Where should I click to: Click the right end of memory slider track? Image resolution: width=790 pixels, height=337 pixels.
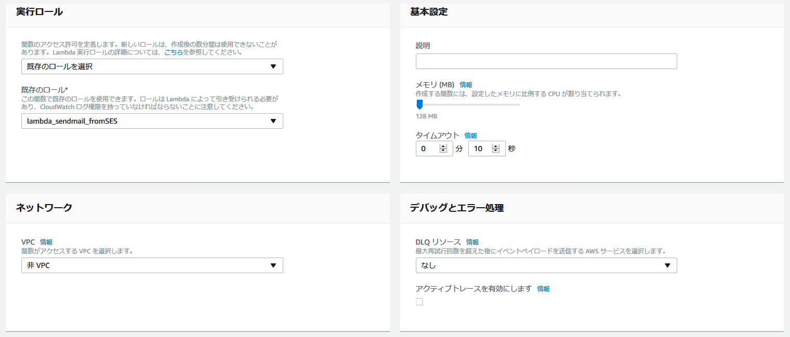pos(518,104)
